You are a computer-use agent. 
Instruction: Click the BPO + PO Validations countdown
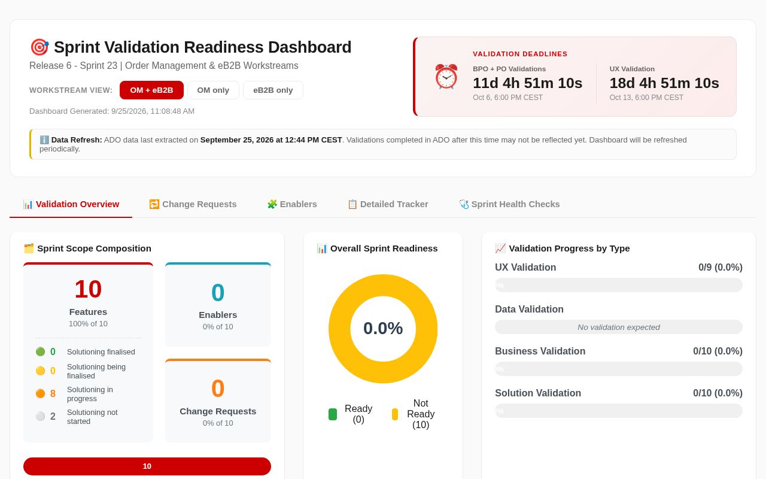pos(527,83)
